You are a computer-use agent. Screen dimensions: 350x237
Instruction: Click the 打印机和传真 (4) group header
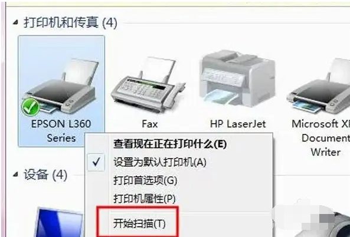coord(70,22)
